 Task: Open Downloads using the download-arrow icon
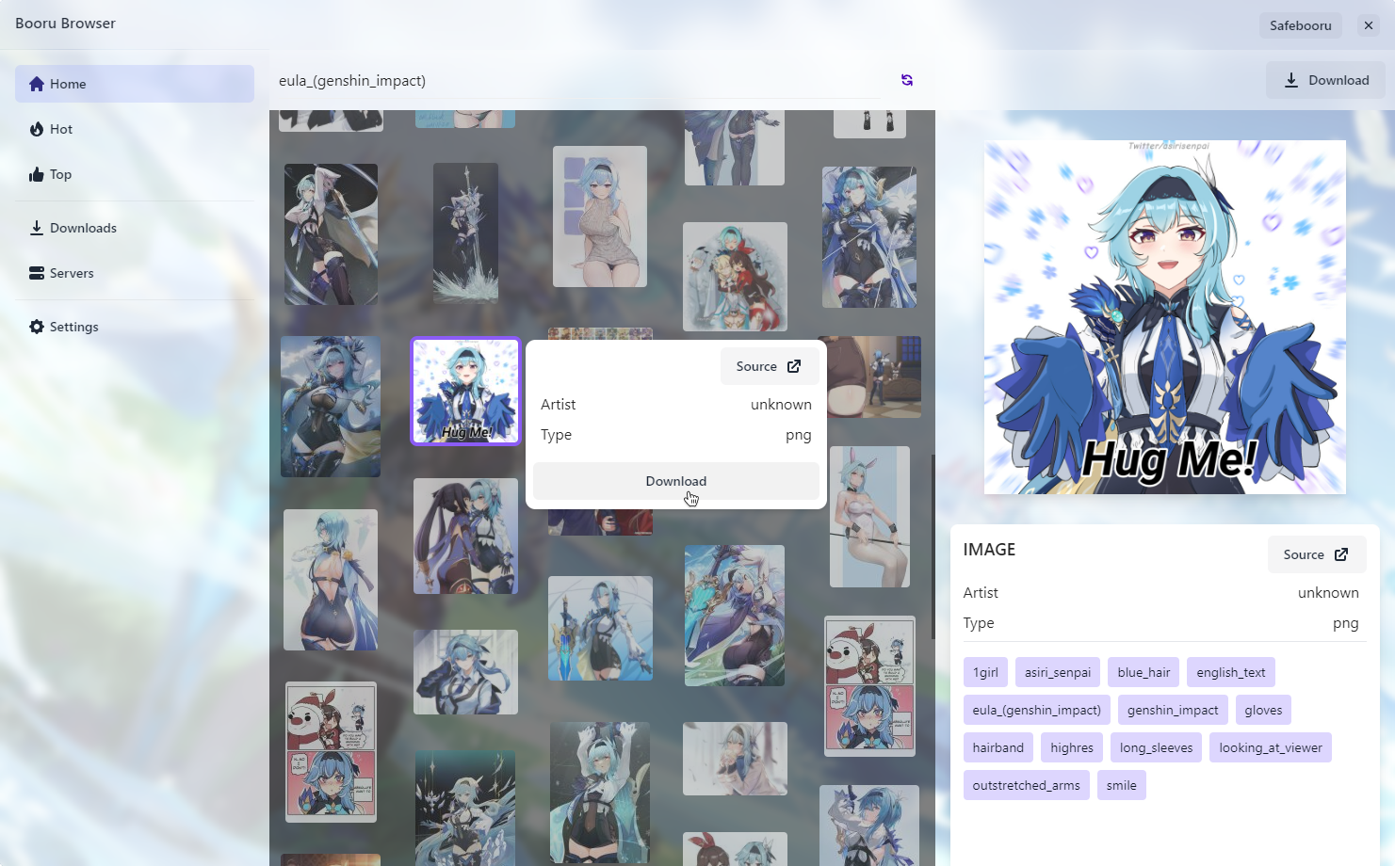click(36, 227)
